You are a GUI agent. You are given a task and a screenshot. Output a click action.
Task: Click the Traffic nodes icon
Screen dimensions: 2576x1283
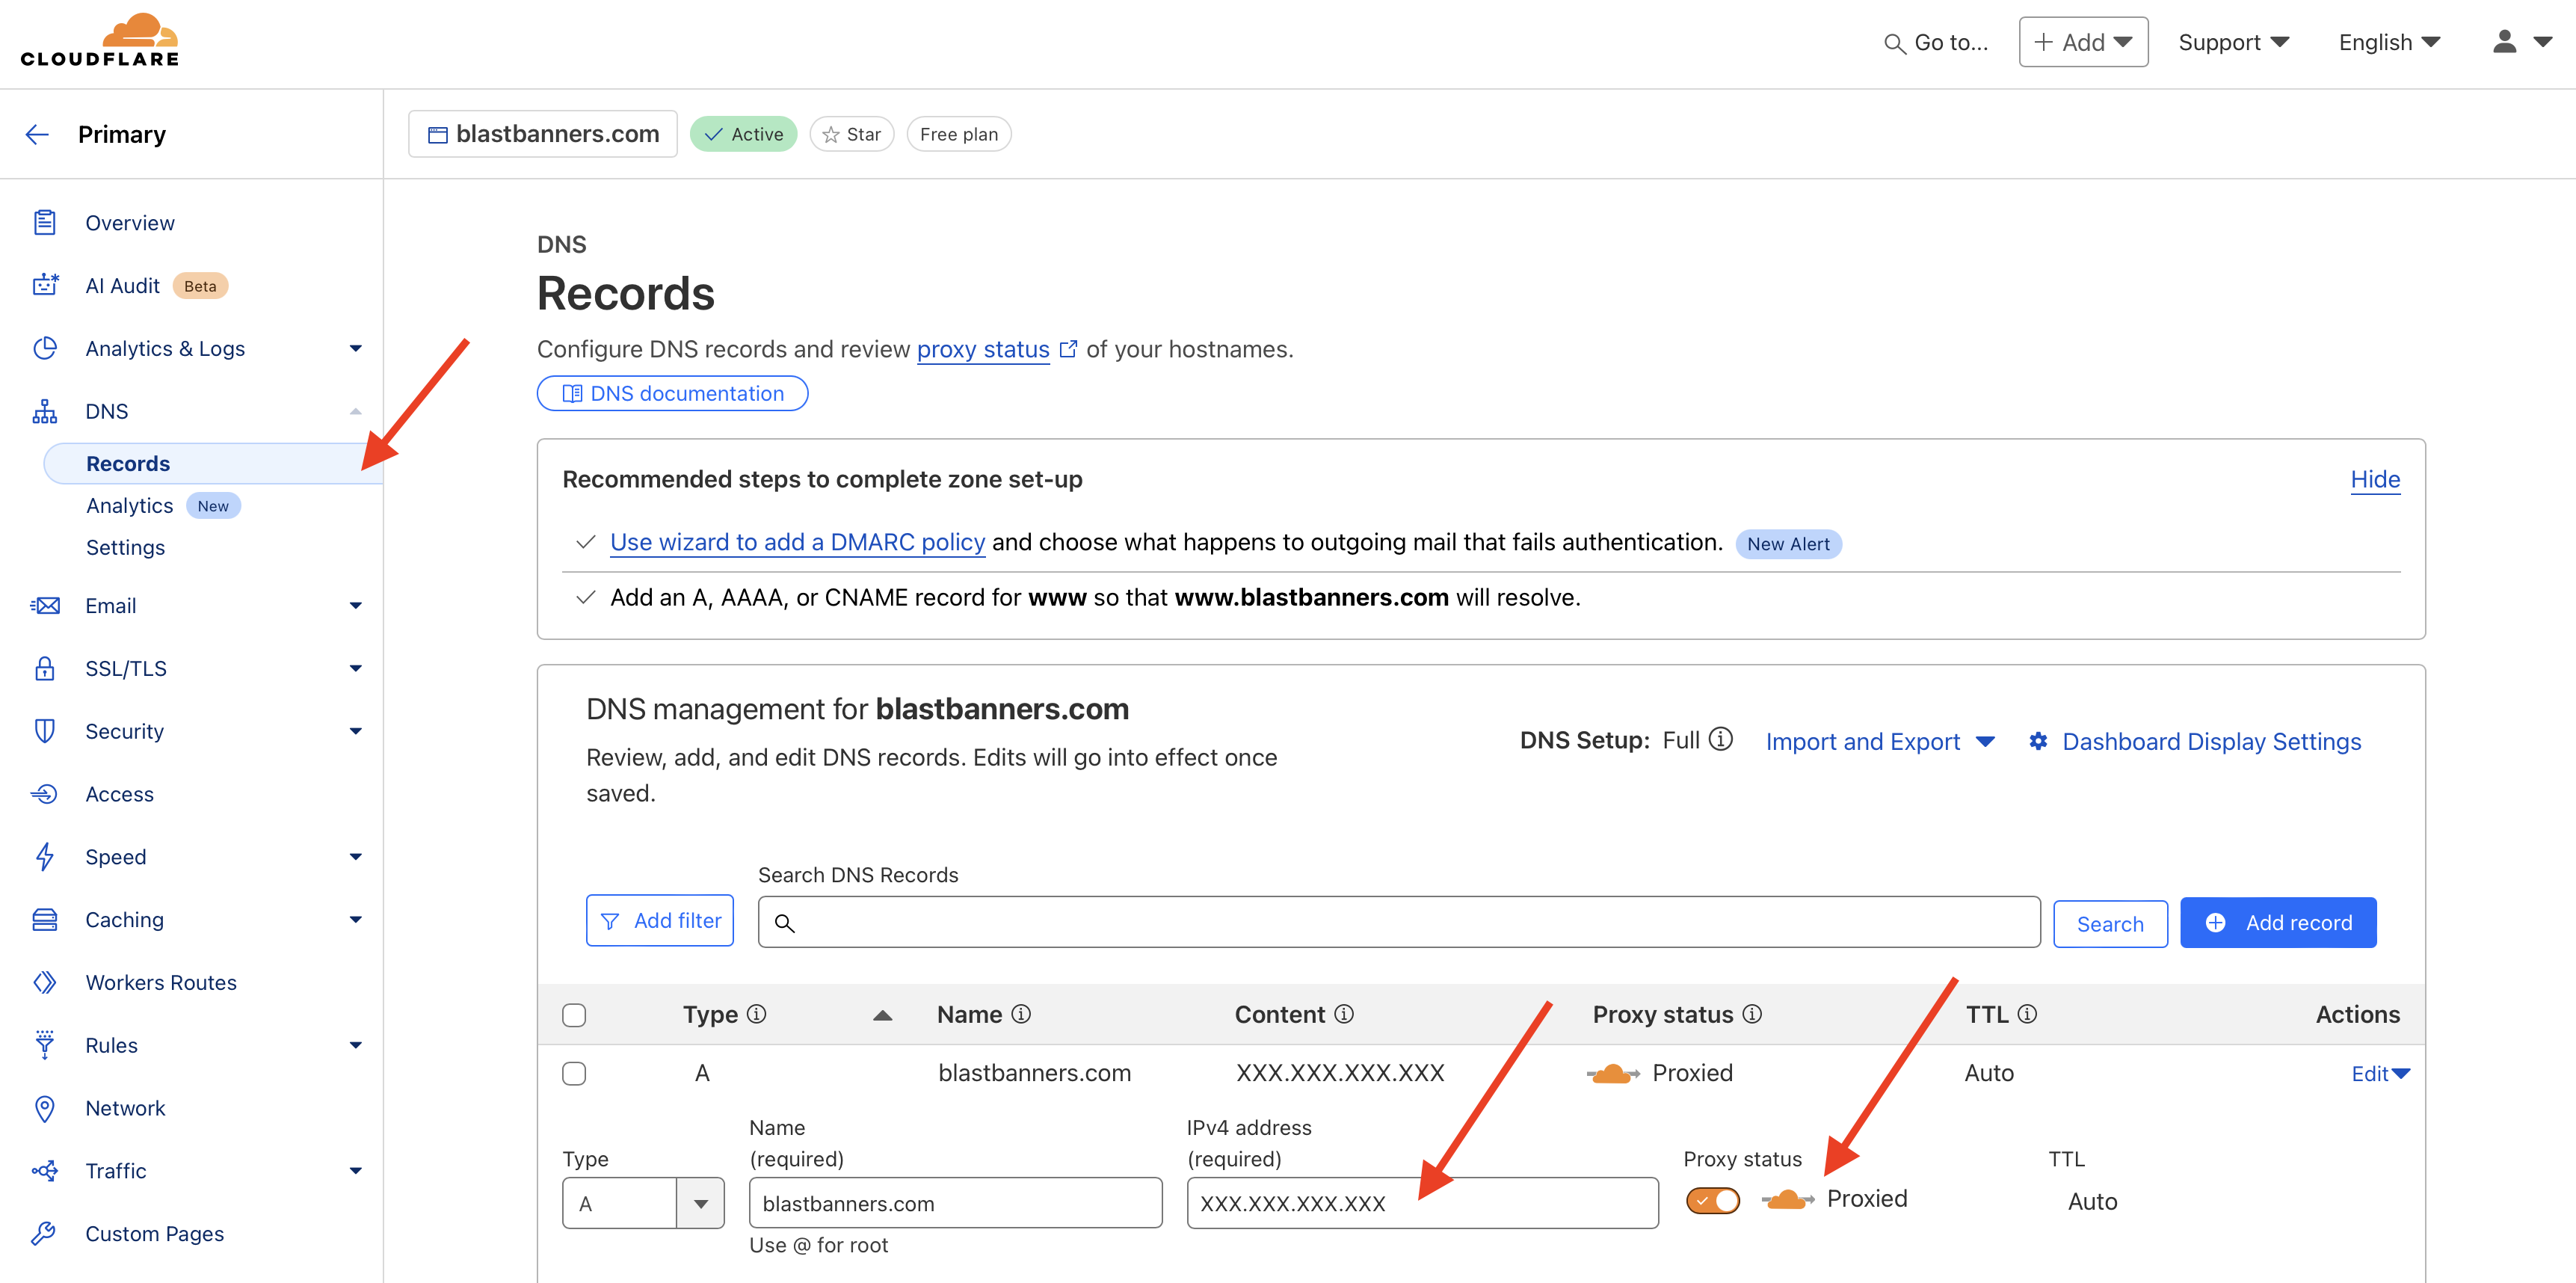click(44, 1171)
